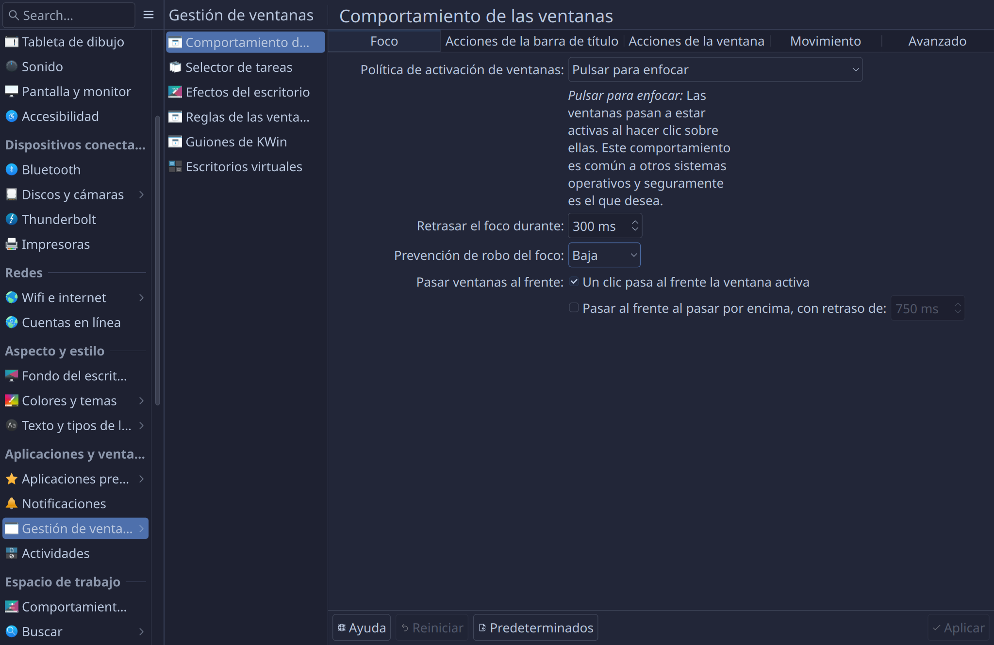The image size is (994, 645).
Task: Switch to Acciones de la ventana tab
Action: coord(696,41)
